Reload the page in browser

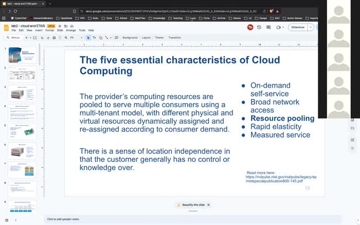pos(15,11)
